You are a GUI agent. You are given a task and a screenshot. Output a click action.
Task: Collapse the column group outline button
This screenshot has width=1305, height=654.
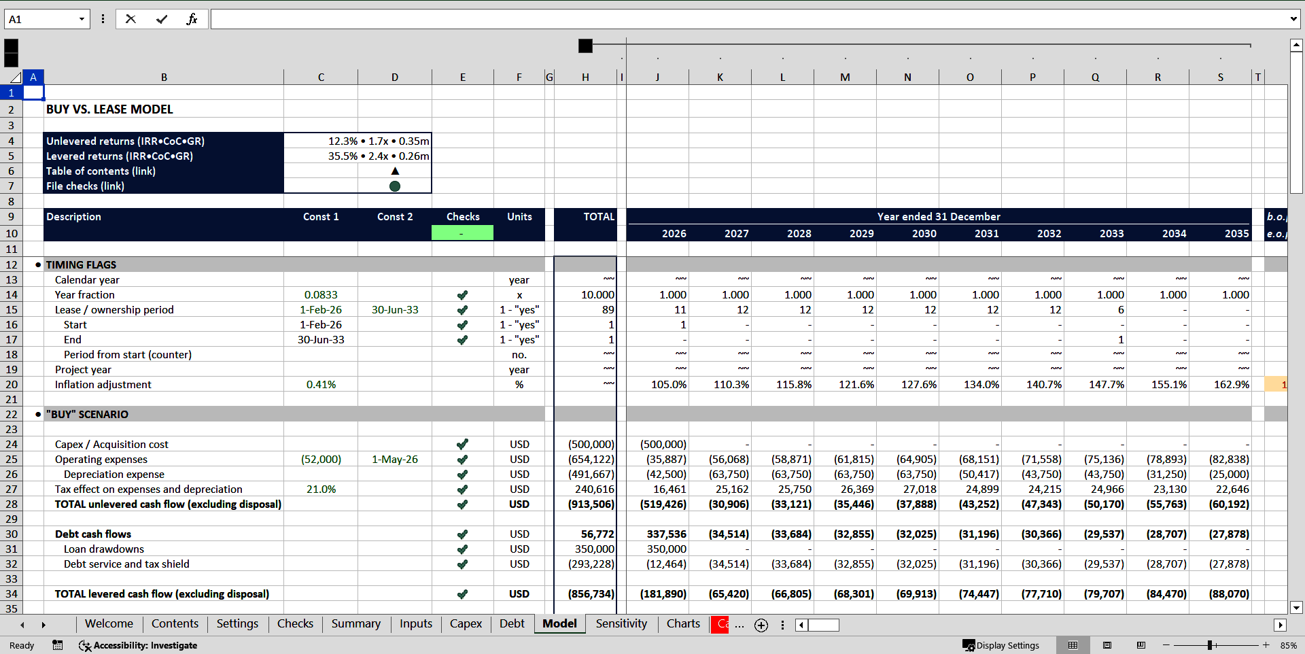click(585, 46)
